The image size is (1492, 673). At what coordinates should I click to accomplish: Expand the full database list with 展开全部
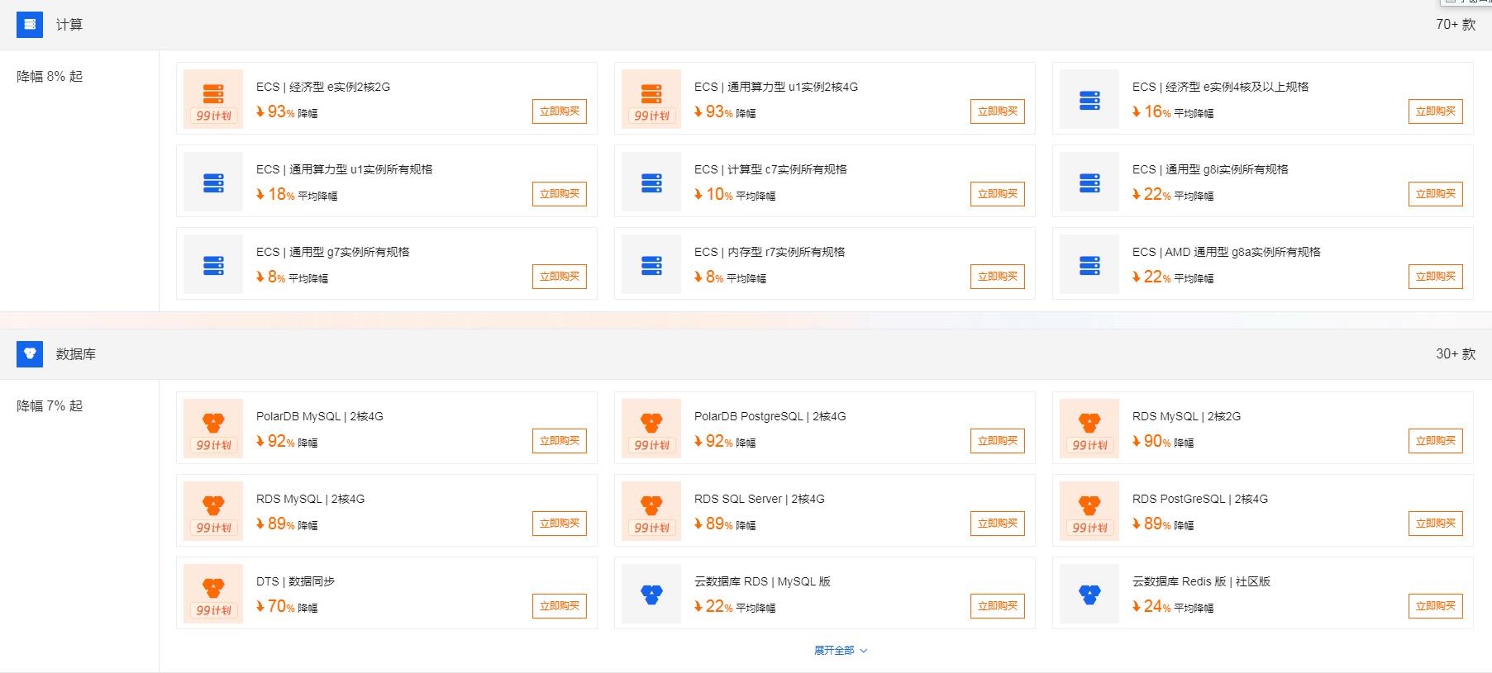[x=841, y=651]
